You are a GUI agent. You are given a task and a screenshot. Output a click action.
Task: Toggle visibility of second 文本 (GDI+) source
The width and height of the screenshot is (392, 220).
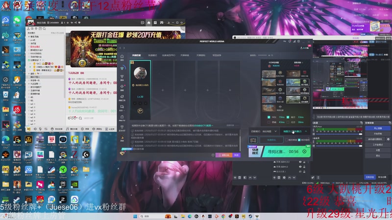pos(300,167)
